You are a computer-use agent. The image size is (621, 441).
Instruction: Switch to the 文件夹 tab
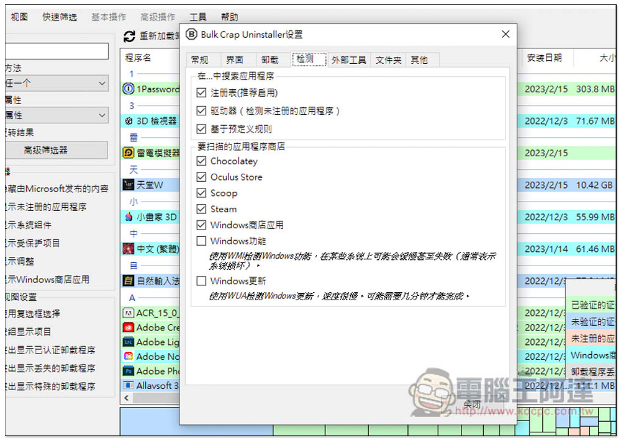tap(388, 60)
